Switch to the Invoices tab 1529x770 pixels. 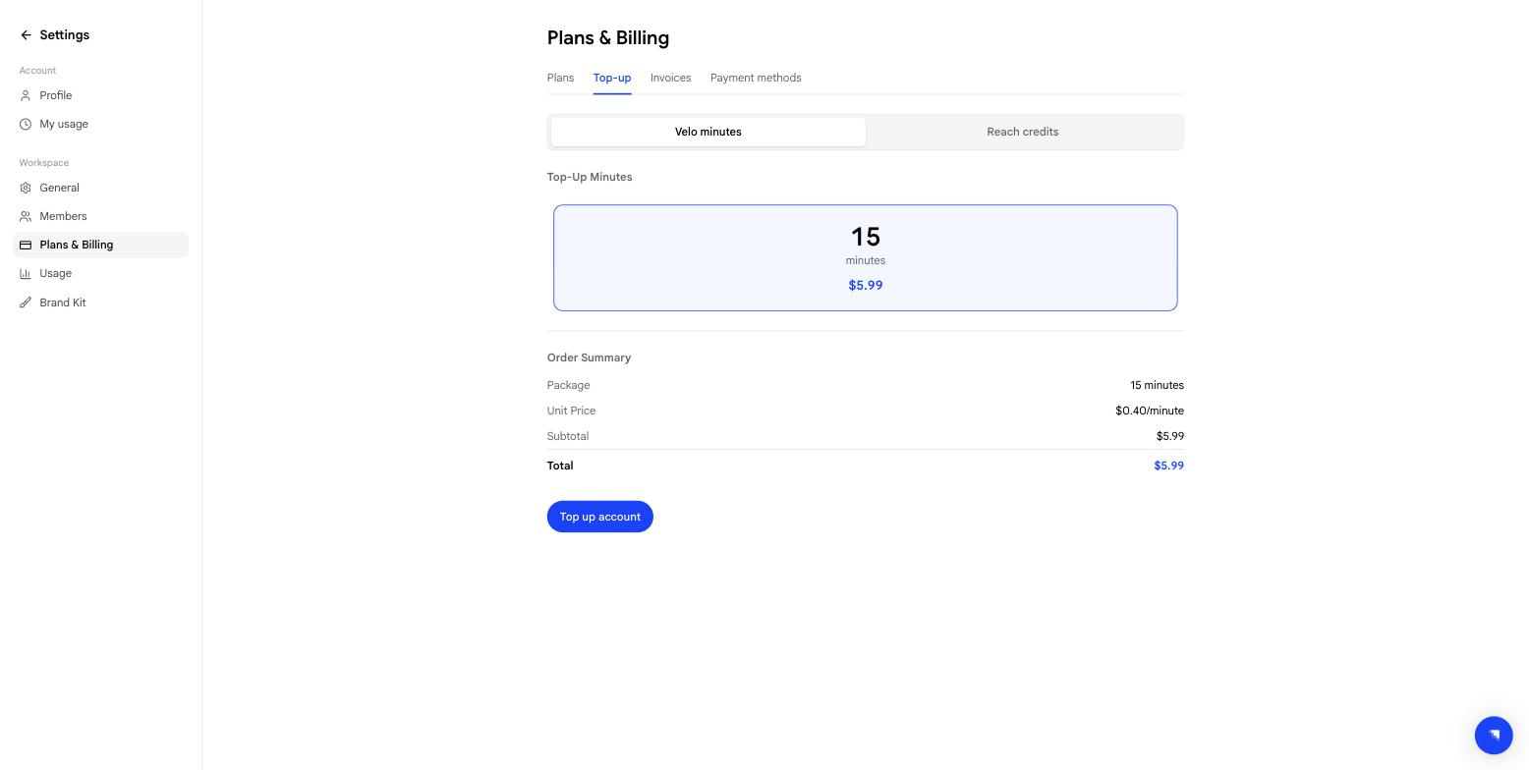(x=670, y=78)
